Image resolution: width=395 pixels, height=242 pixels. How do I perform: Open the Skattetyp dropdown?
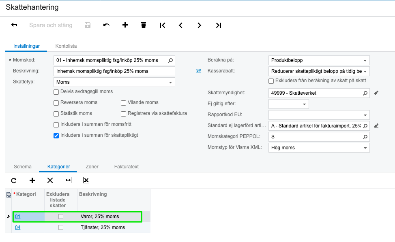[114, 82]
